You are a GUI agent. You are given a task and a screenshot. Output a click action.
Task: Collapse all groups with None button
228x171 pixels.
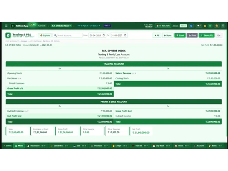click(x=168, y=36)
